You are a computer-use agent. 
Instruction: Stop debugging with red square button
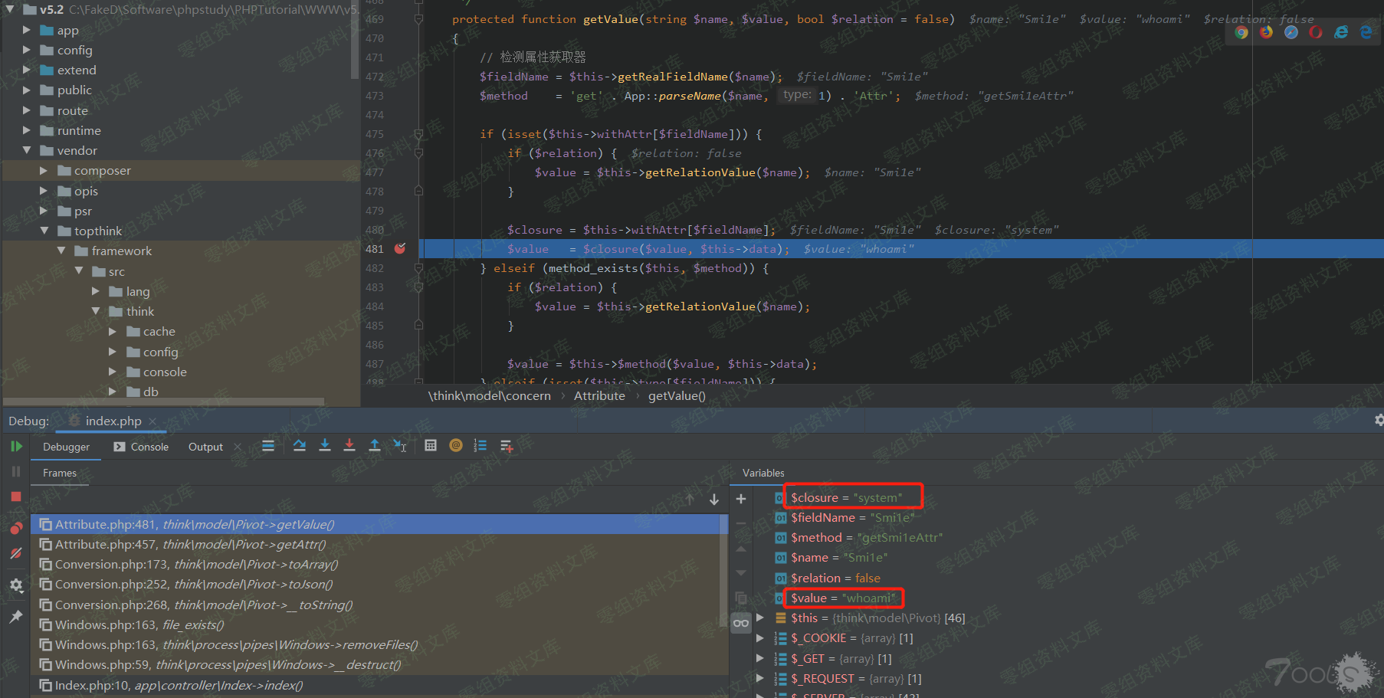[x=16, y=496]
